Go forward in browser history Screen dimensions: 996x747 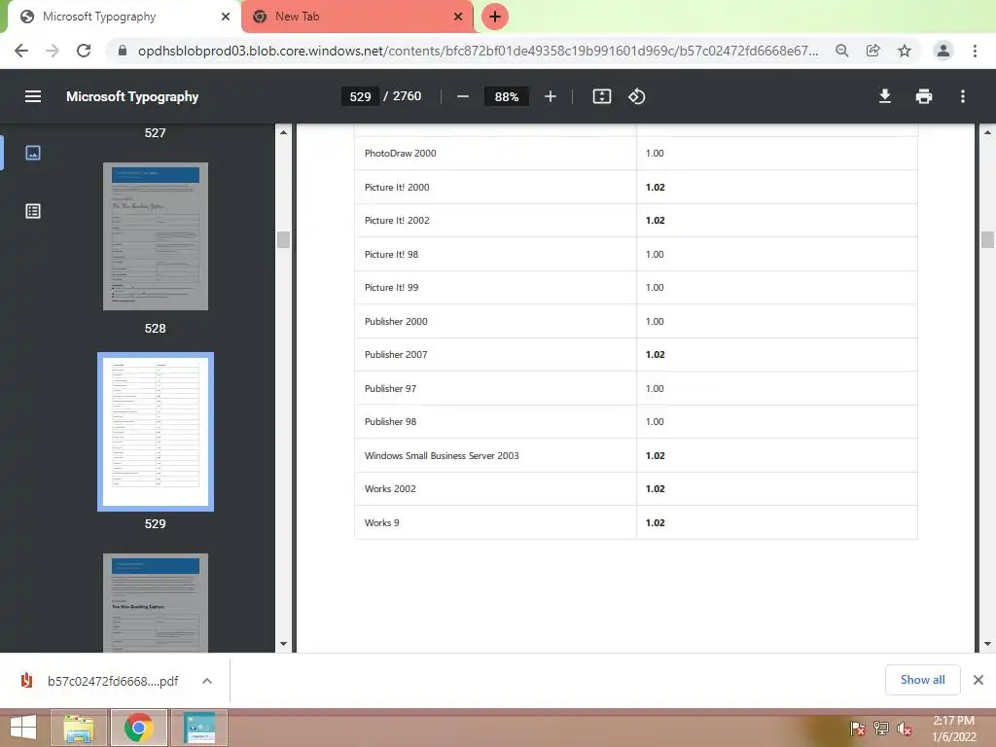click(x=53, y=51)
